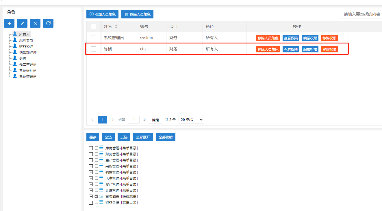Sort table by 姓名 column arrows
The height and width of the screenshot is (211, 382).
[x=116, y=26]
